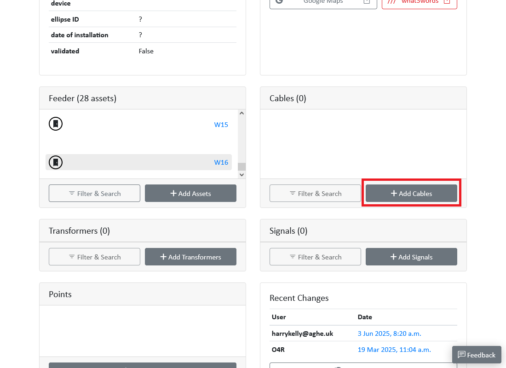Click the Feeder list scroll-down arrow

click(x=241, y=175)
